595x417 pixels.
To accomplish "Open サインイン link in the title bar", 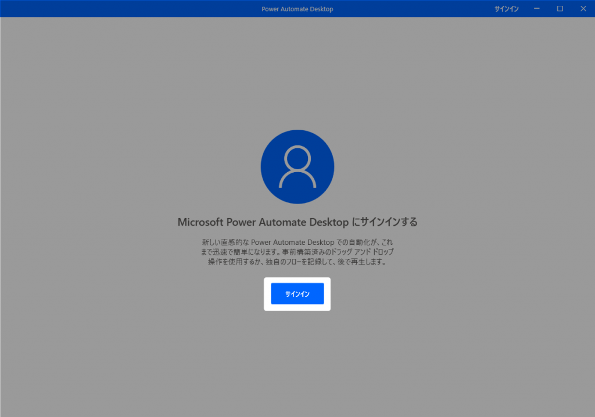I will [x=506, y=9].
